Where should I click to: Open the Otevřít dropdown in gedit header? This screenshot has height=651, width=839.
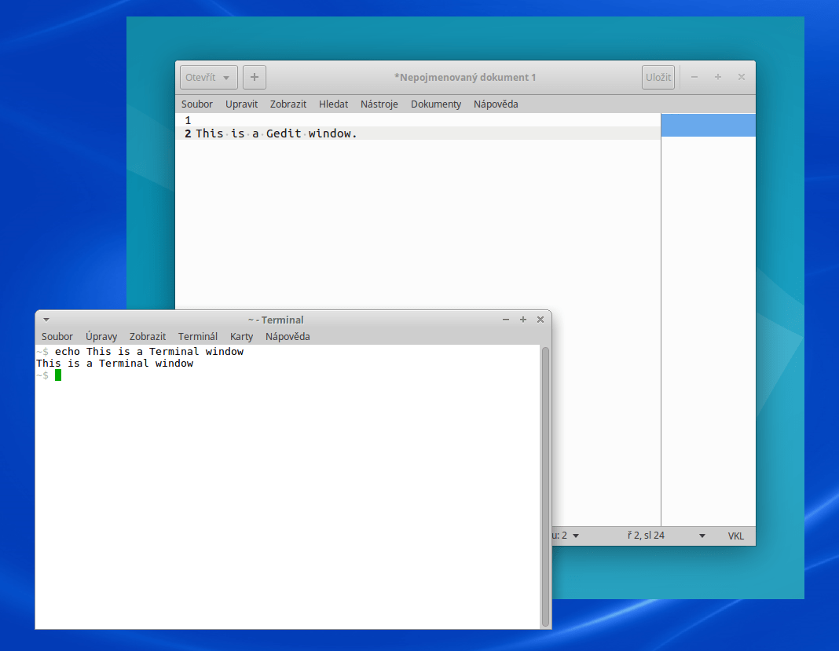[x=208, y=77]
